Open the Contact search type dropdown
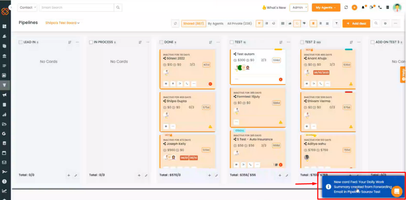The width and height of the screenshot is (406, 200). point(27,8)
